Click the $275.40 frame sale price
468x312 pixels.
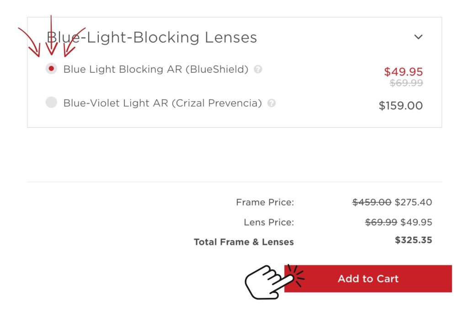(x=415, y=202)
